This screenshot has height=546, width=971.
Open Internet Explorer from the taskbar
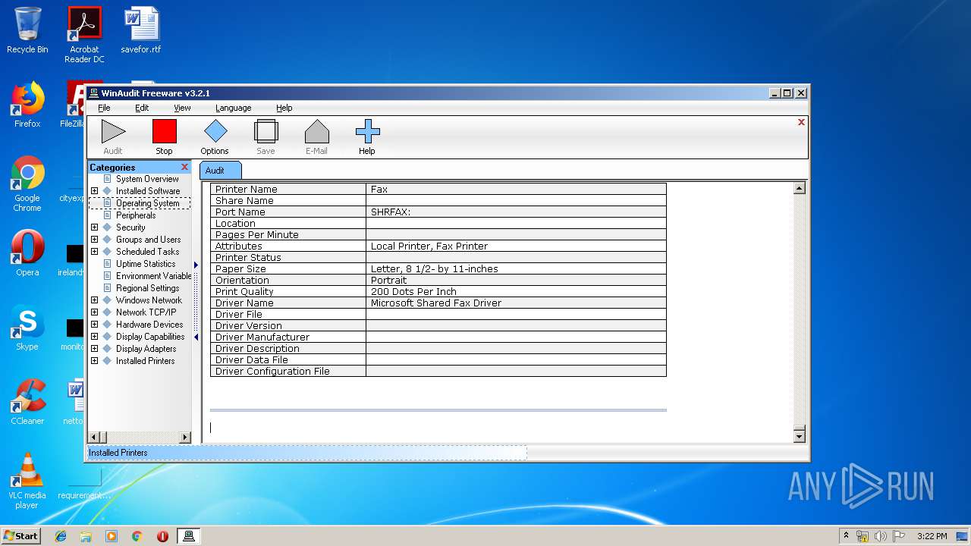(61, 536)
